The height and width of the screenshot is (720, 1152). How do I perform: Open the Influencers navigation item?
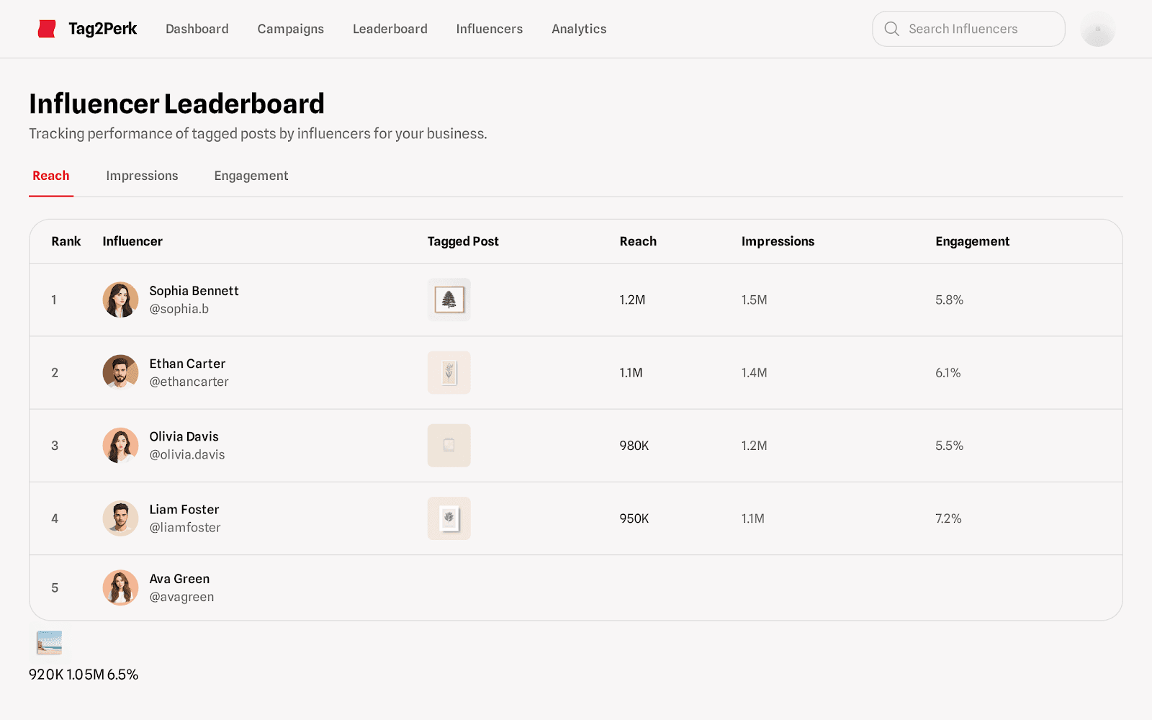tap(490, 29)
